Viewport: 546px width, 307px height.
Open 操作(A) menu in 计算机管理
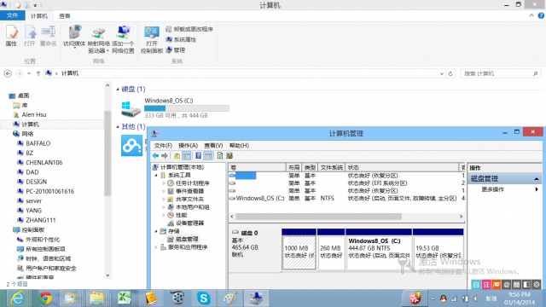[x=188, y=146]
